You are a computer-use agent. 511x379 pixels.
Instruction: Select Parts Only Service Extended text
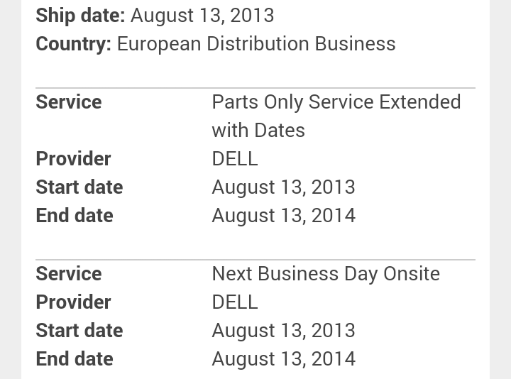[x=336, y=102]
